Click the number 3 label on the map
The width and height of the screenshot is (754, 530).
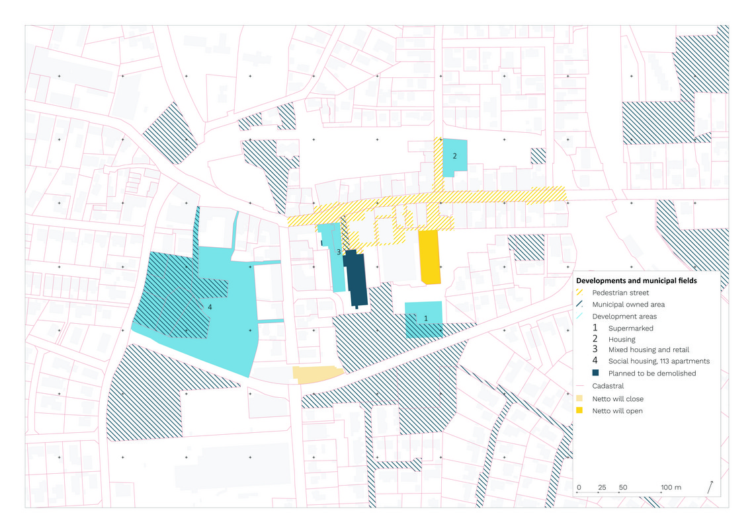[339, 252]
